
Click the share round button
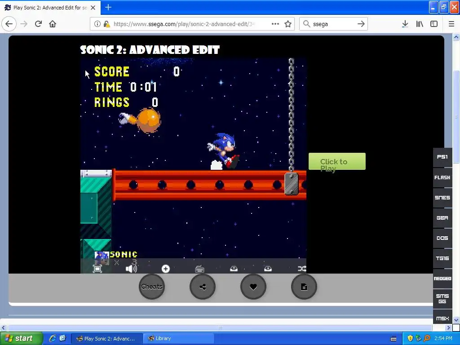pos(203,287)
